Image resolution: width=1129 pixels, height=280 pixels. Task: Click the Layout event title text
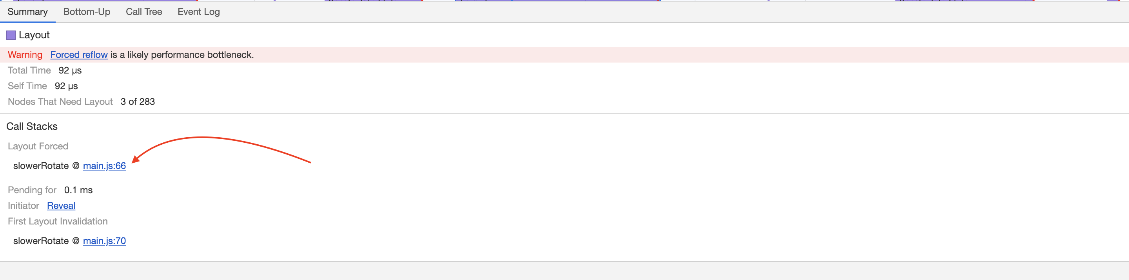[x=34, y=35]
